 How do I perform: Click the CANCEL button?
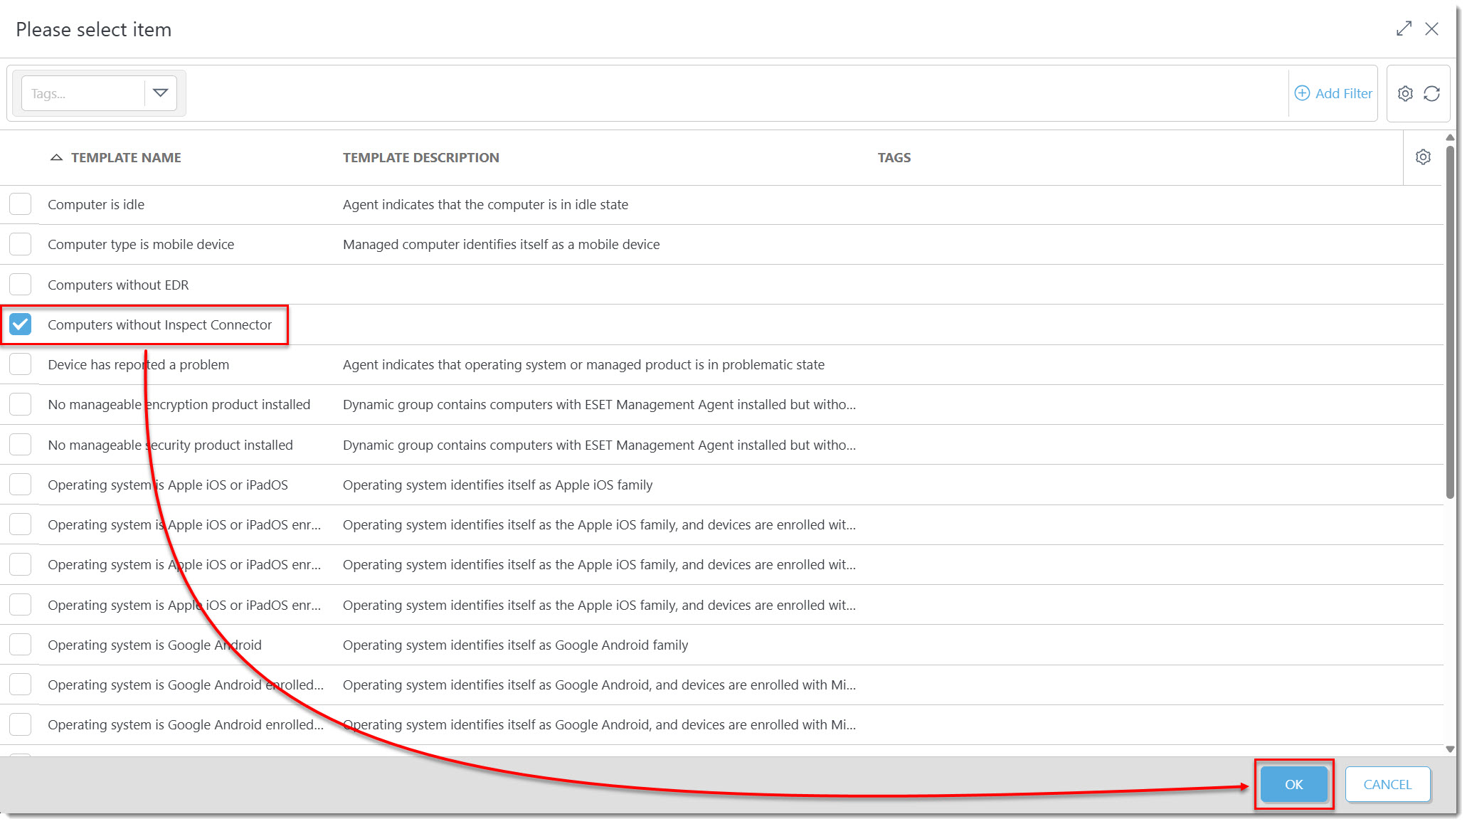1387,784
